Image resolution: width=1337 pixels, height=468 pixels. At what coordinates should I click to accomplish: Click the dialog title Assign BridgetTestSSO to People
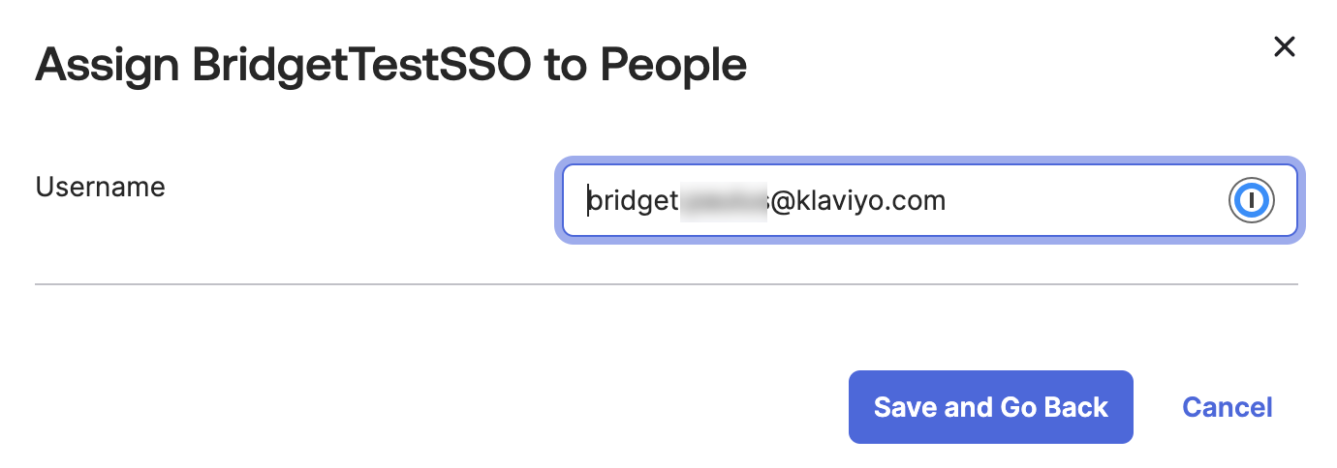point(390,66)
